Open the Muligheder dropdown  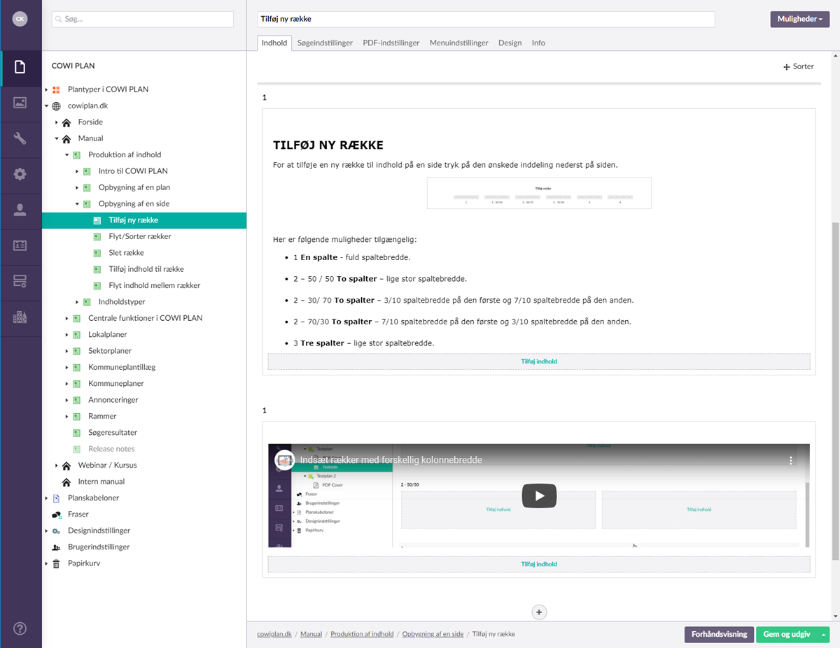[x=799, y=19]
